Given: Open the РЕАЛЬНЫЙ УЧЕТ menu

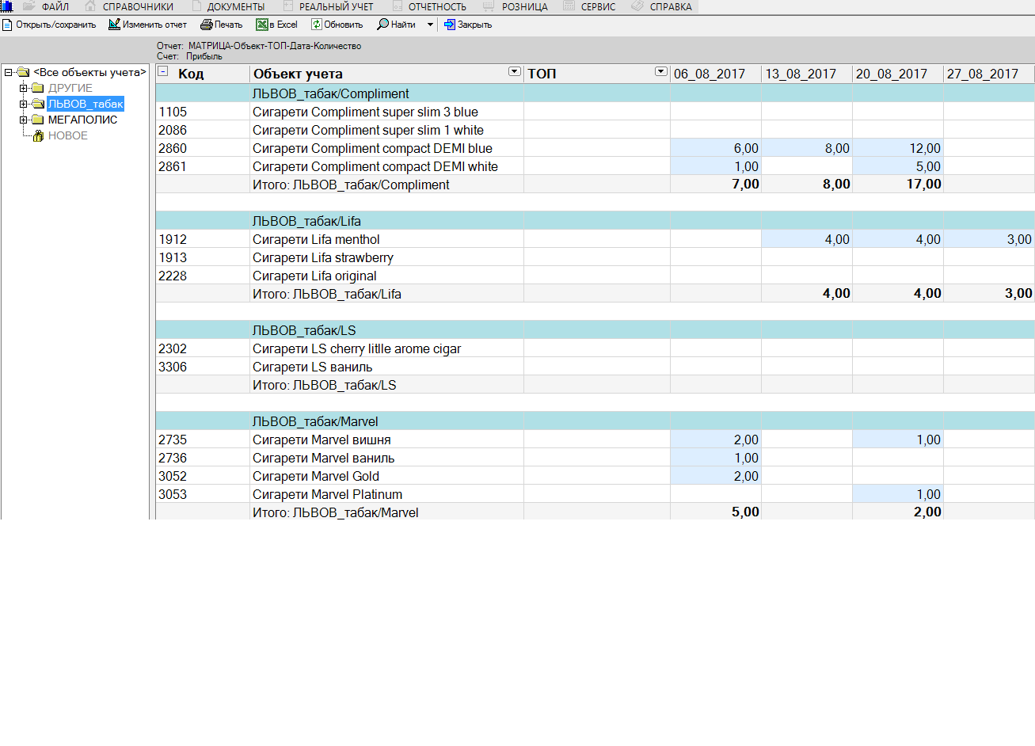Looking at the screenshot, I should pos(337,6).
